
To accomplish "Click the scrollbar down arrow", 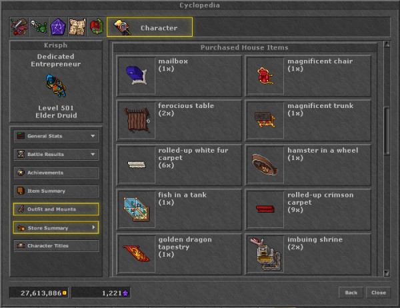I will pyautogui.click(x=387, y=273).
